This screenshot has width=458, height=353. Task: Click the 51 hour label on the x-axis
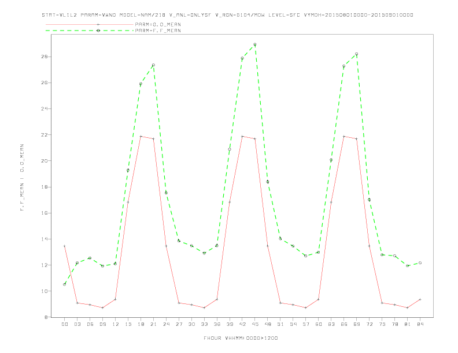(x=280, y=324)
